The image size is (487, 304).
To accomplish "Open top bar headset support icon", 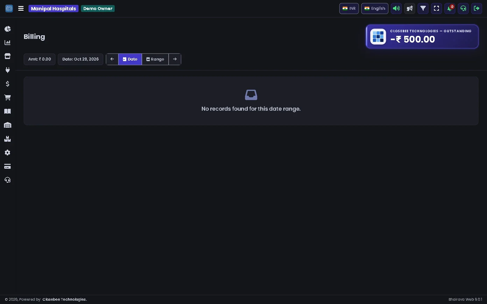I will click(x=463, y=9).
